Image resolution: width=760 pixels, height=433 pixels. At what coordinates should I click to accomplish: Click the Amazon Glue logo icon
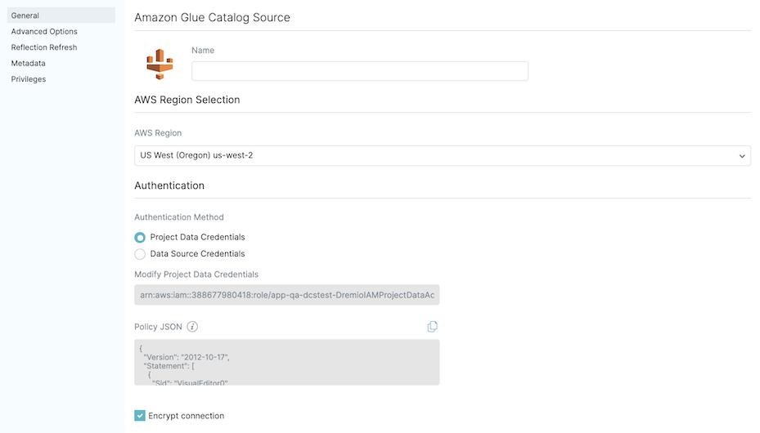pyautogui.click(x=160, y=64)
